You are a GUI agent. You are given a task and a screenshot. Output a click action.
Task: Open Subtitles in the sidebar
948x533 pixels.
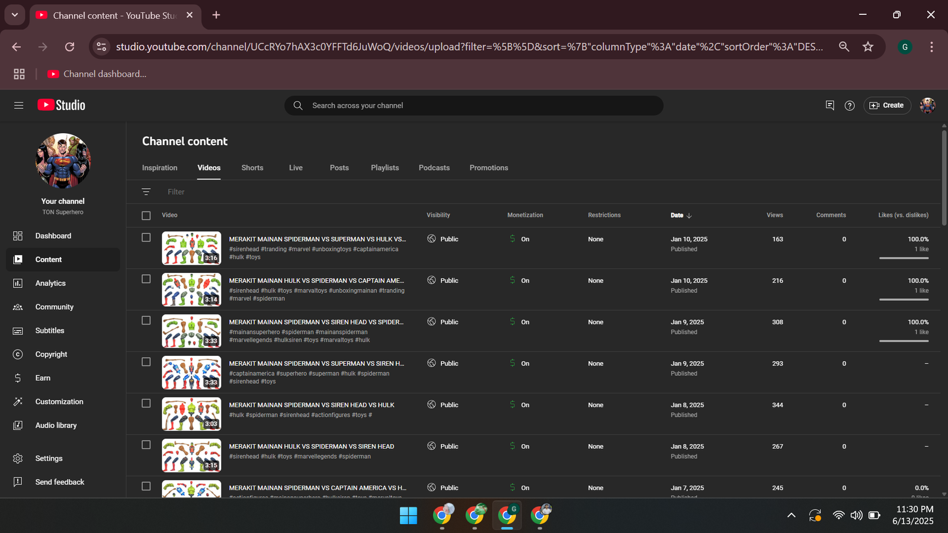(x=63, y=330)
